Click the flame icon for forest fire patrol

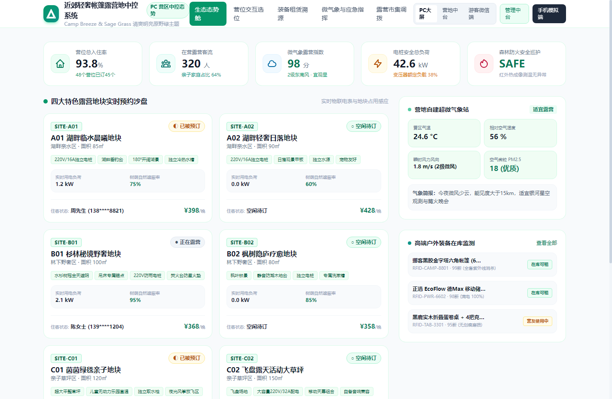[484, 64]
